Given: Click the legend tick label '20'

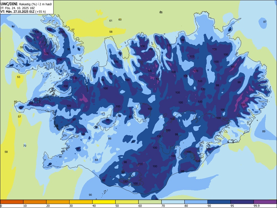Looking at the screenshot, I should click(x=48, y=206).
